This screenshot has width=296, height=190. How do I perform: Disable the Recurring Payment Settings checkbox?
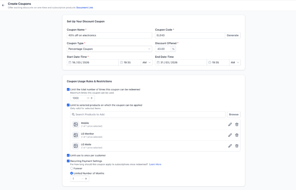68,161
